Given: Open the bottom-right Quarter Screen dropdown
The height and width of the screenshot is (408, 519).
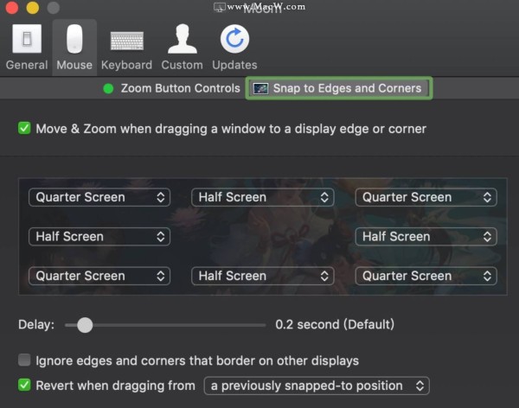Looking at the screenshot, I should pos(426,276).
